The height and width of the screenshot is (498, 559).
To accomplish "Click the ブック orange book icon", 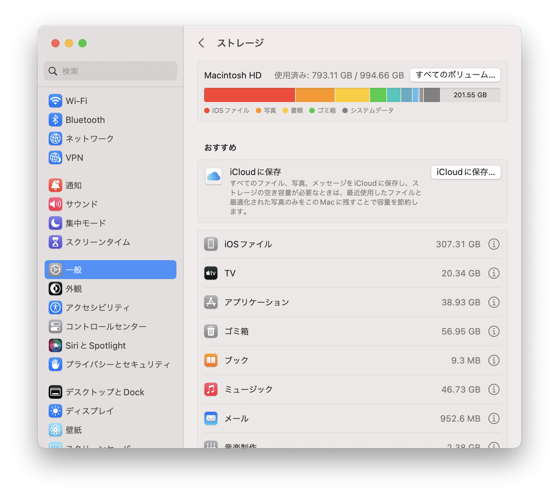I will pos(210,360).
